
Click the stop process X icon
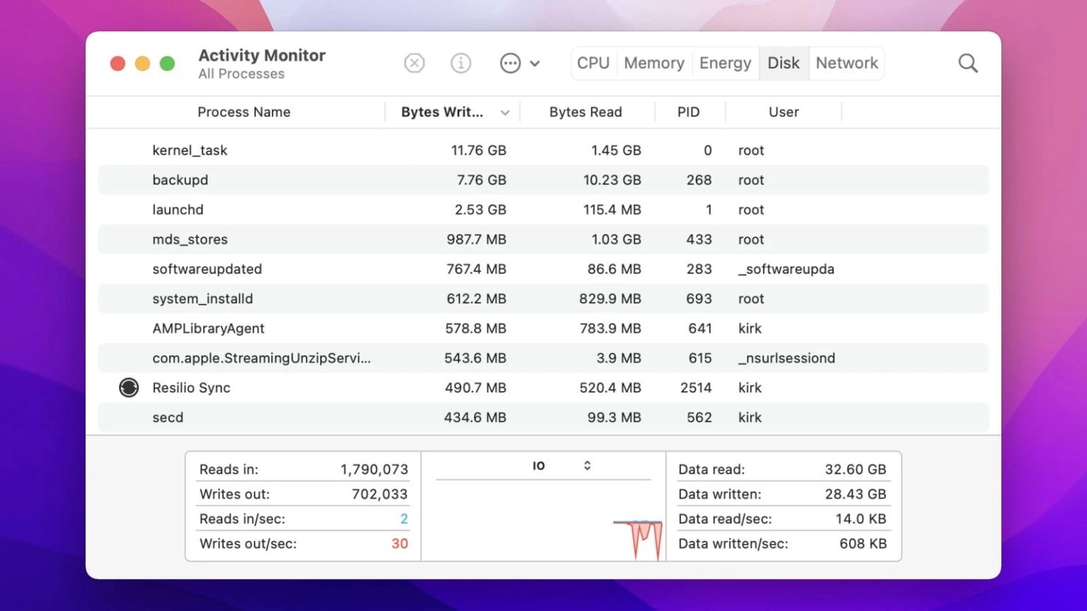click(x=414, y=63)
